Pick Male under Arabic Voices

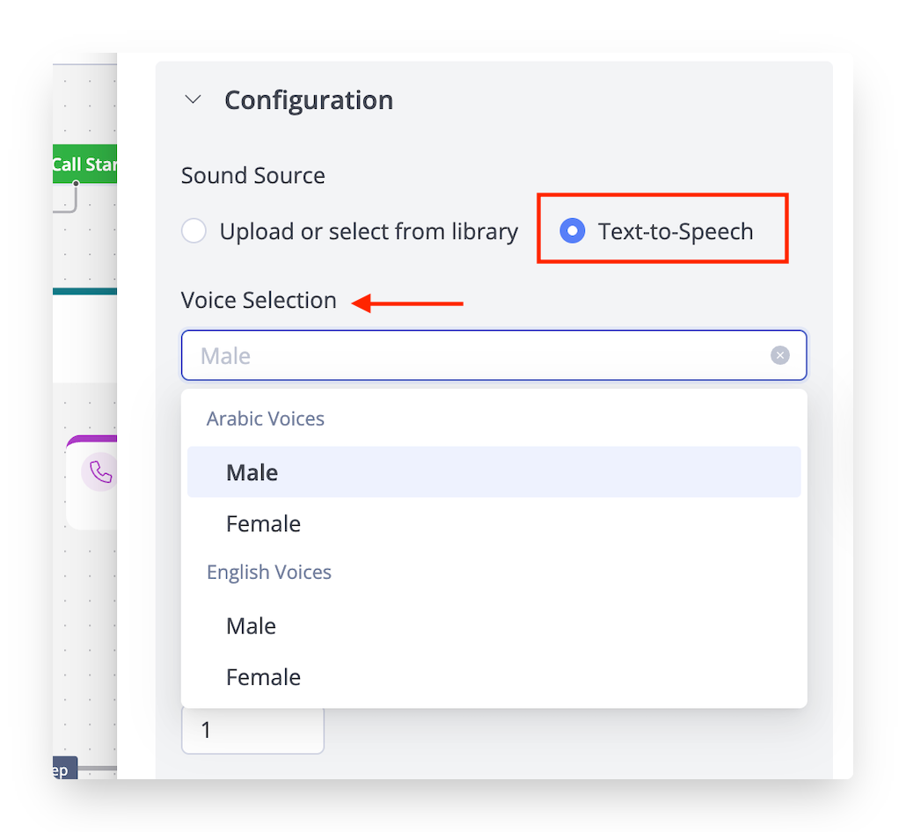click(252, 472)
